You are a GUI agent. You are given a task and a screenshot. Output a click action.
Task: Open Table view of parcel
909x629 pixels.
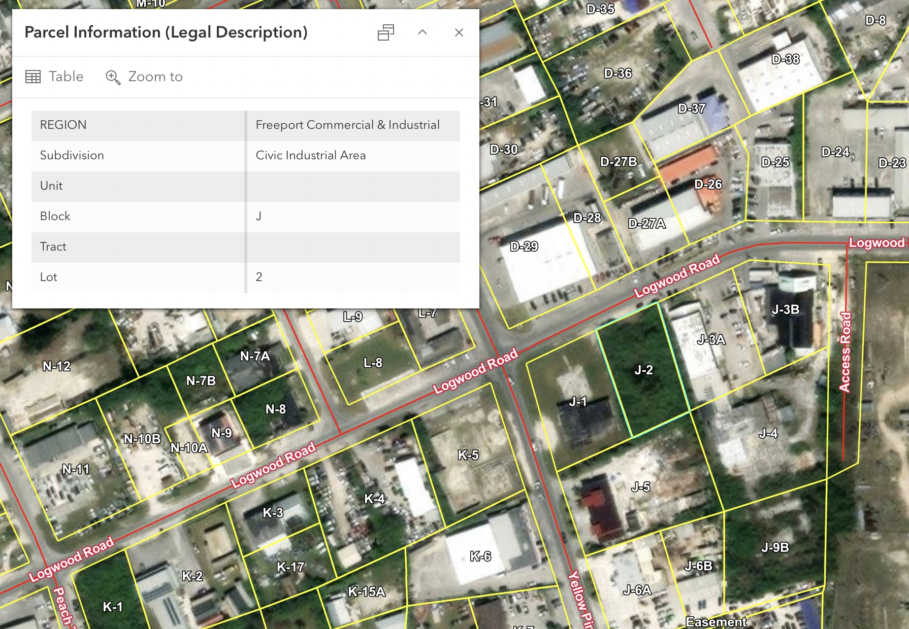tap(54, 77)
